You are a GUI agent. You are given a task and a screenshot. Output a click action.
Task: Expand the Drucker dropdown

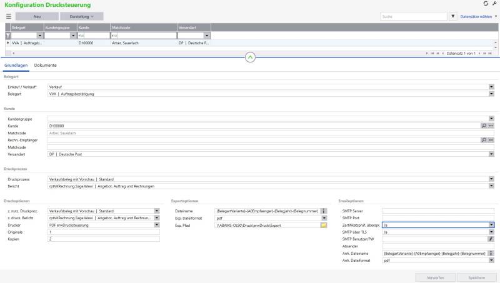tap(157, 224)
